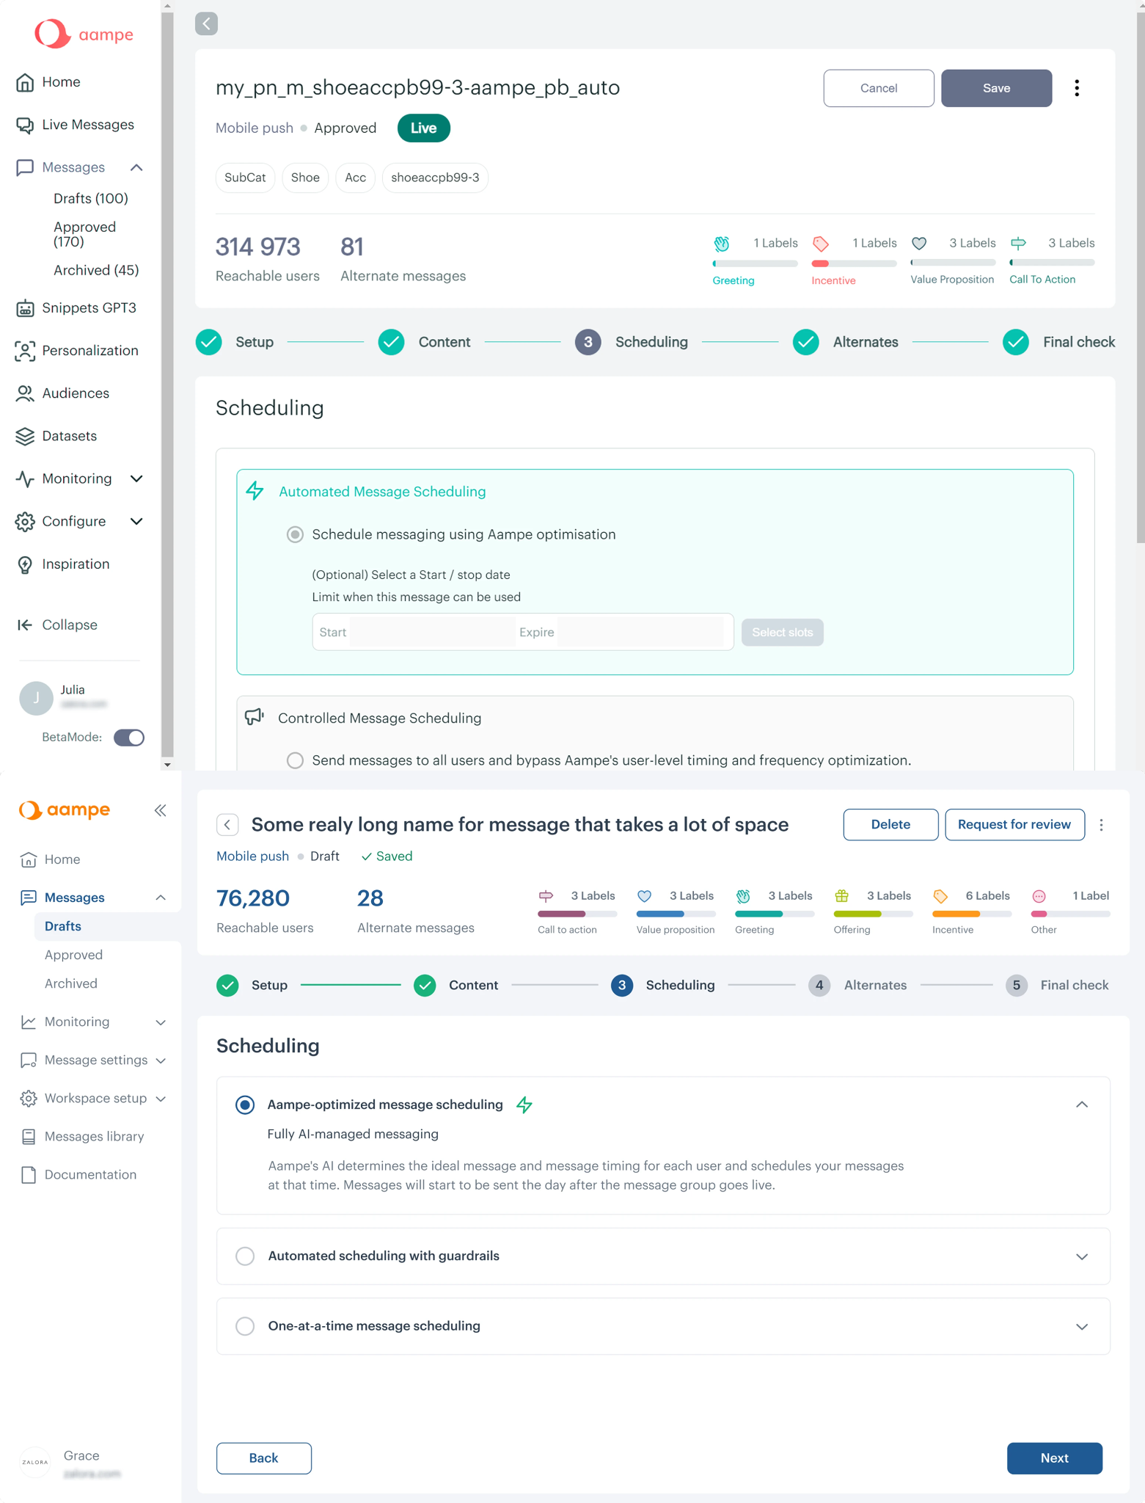Image resolution: width=1145 pixels, height=1503 pixels.
Task: Click the Collapse arrow icon in top sidebar
Action: [25, 625]
